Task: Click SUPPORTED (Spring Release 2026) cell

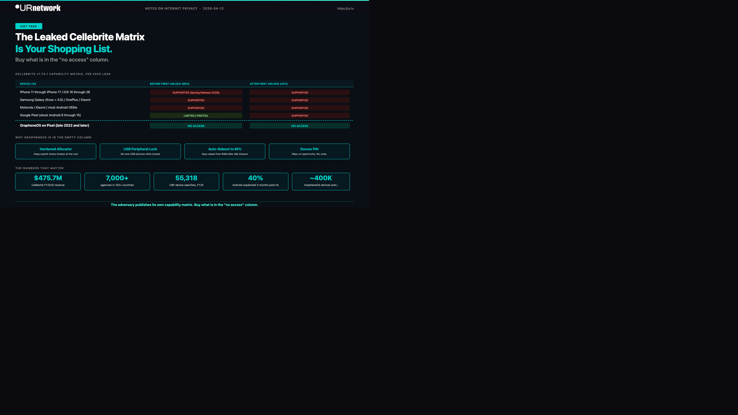Action: pyautogui.click(x=196, y=93)
